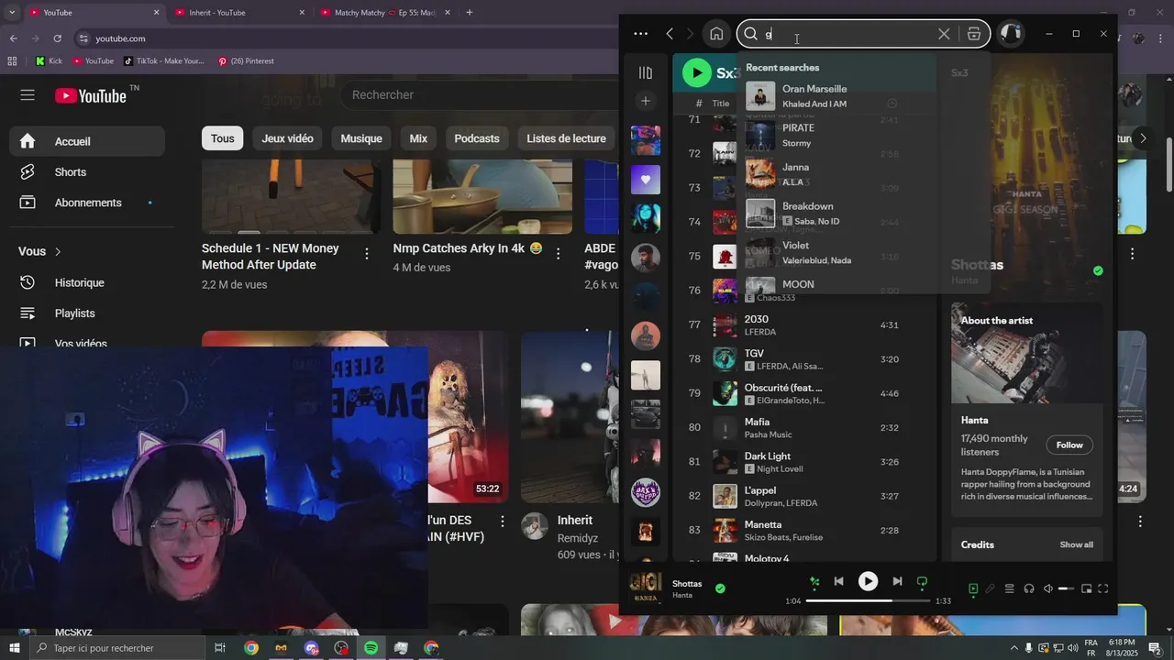Open Spotify Home
The width and height of the screenshot is (1174, 660).
[716, 34]
